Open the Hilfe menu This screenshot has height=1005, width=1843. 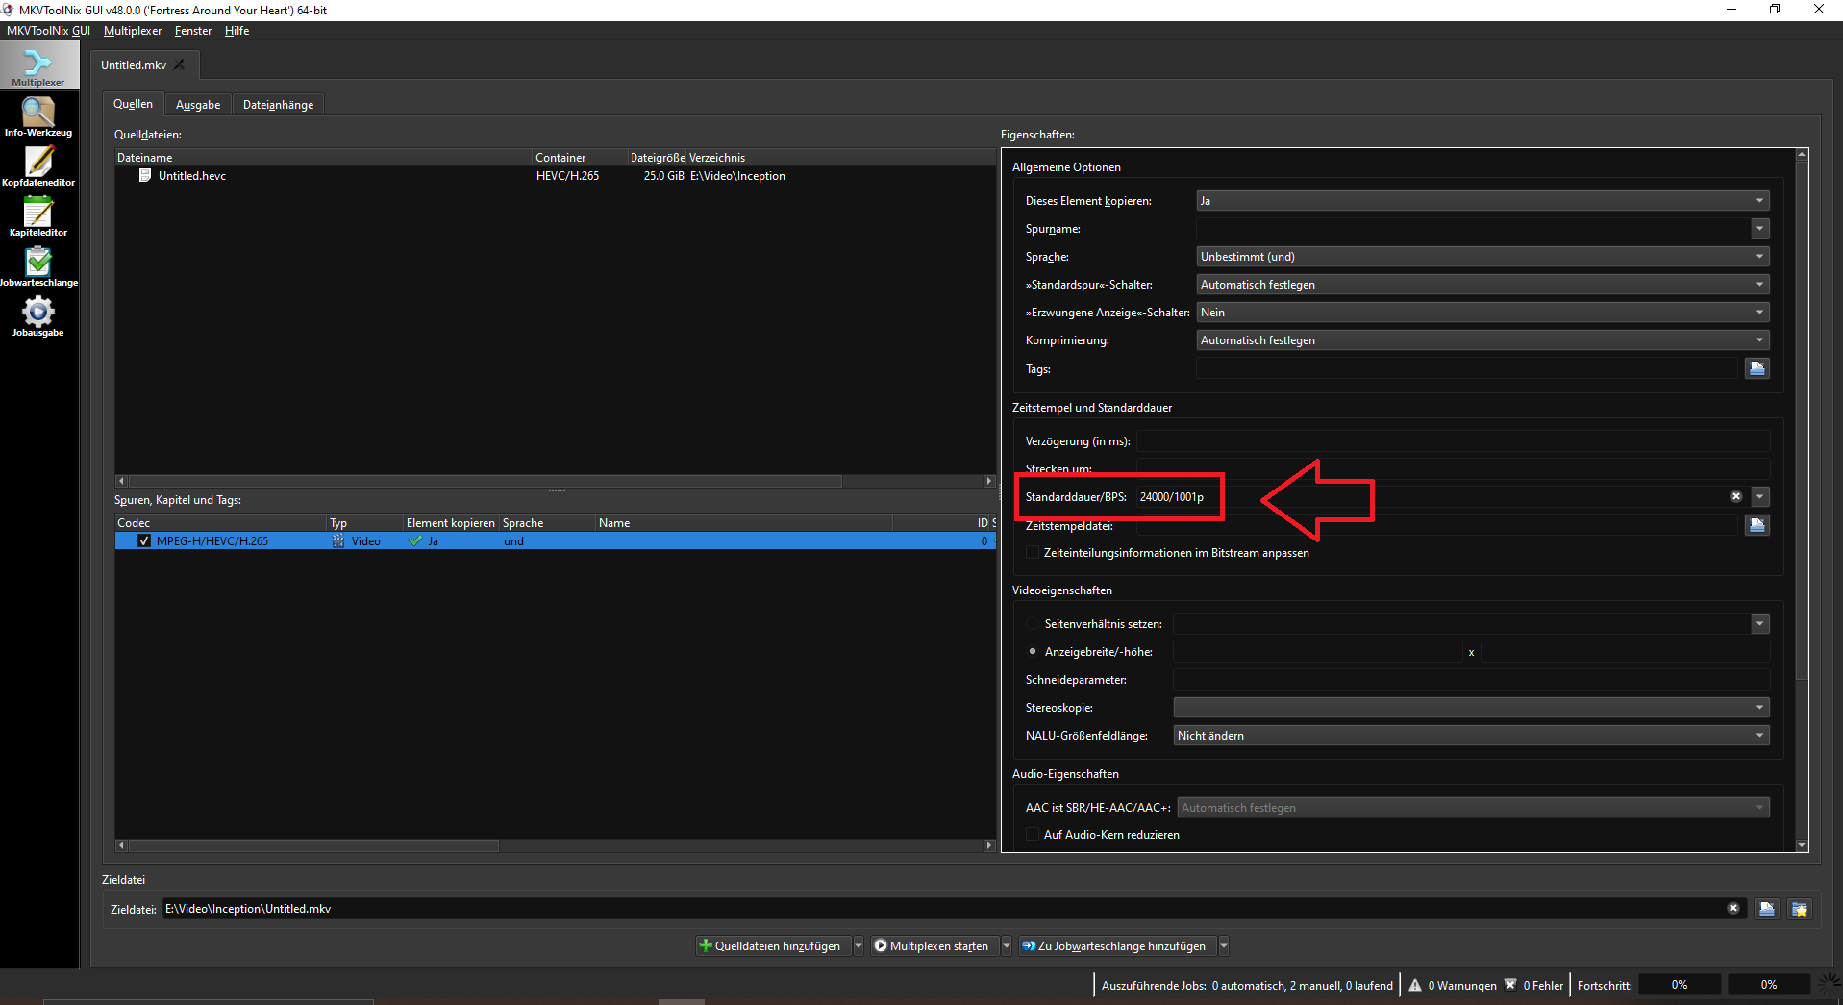tap(237, 31)
